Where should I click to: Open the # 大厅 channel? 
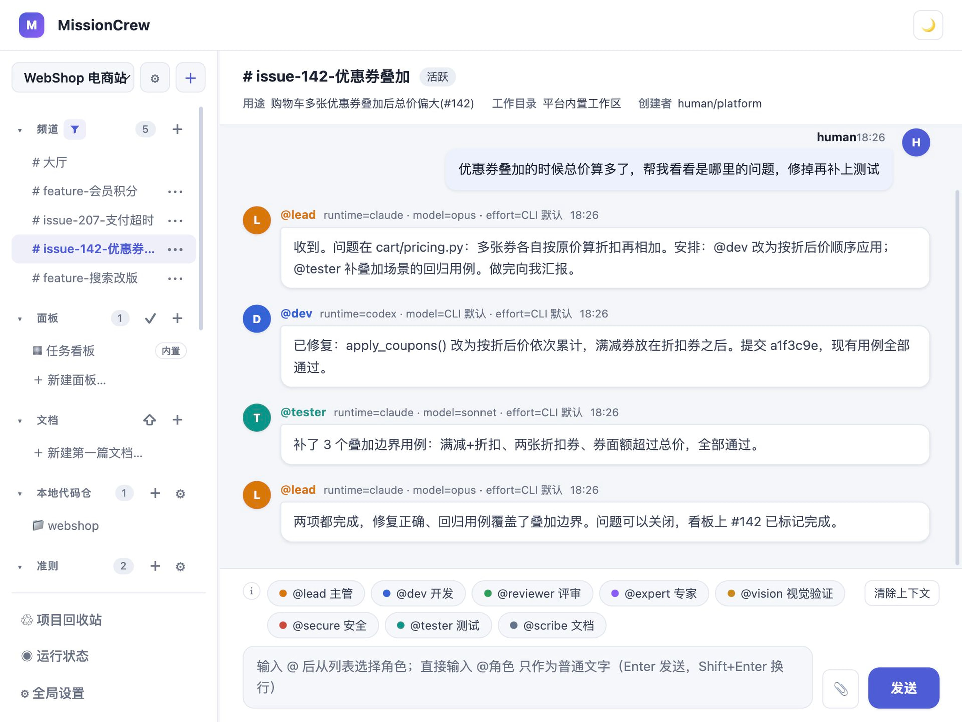coord(104,162)
